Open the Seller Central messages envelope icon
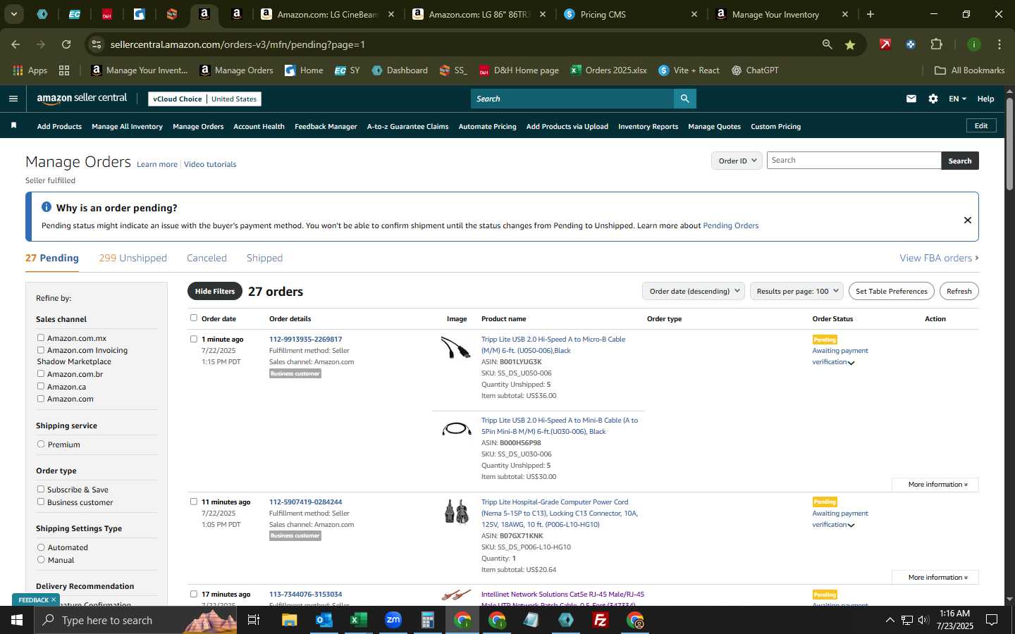1015x634 pixels. click(x=911, y=99)
